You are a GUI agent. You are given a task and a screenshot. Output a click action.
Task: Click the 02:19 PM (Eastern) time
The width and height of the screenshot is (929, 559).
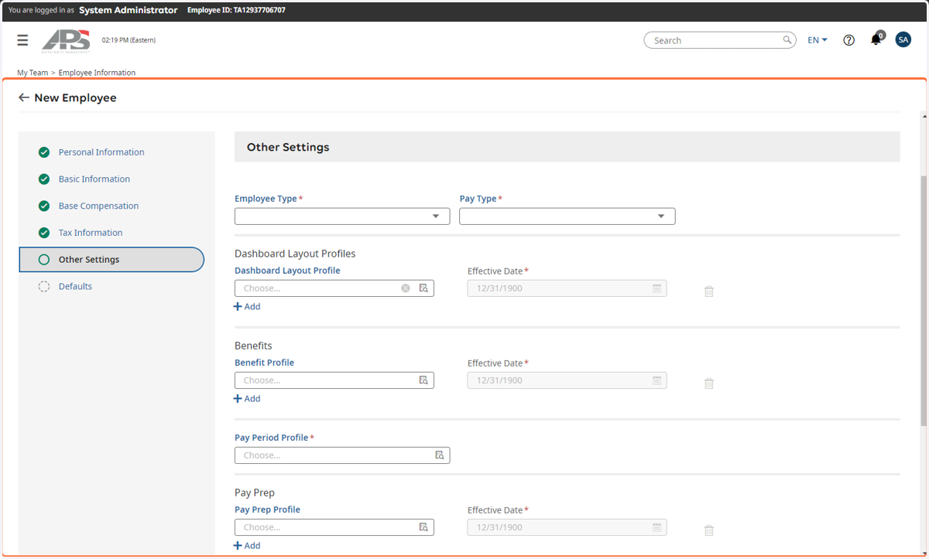point(129,40)
